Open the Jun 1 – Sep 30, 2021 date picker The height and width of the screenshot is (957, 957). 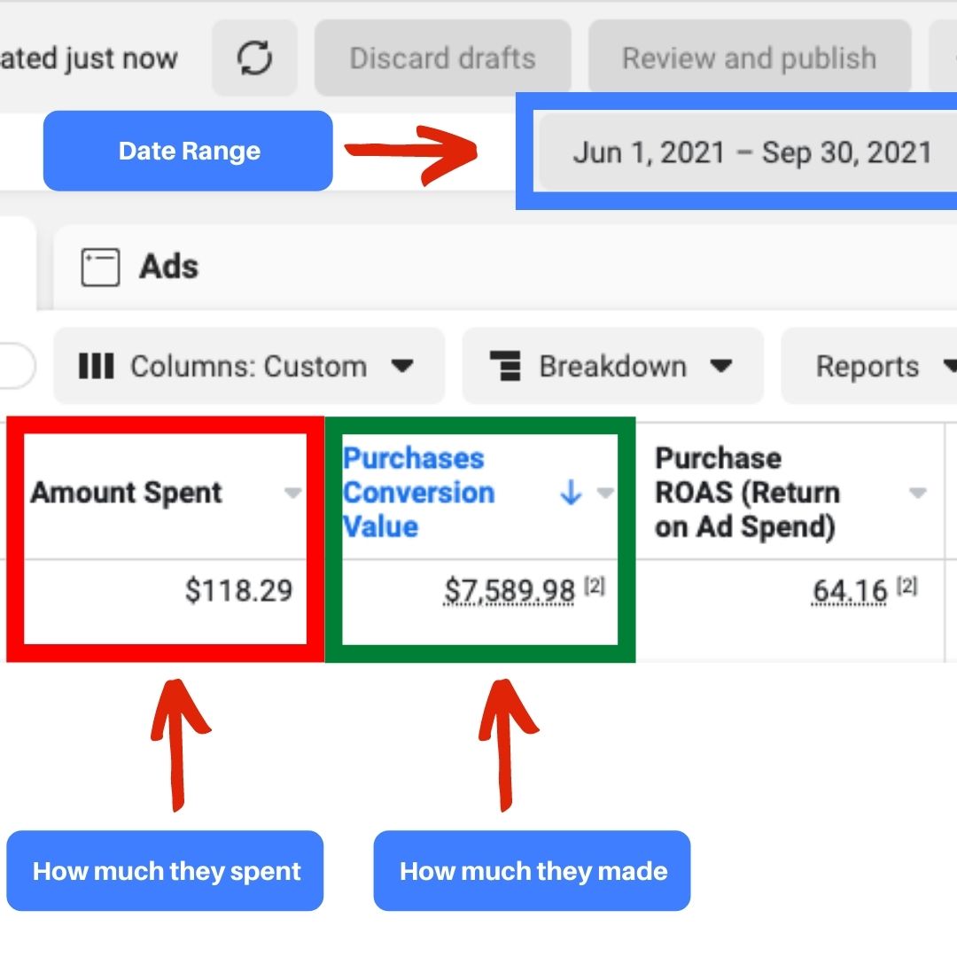click(751, 152)
